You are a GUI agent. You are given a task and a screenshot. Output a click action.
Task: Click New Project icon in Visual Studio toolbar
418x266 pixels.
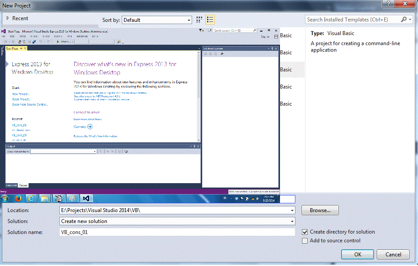(20, 42)
